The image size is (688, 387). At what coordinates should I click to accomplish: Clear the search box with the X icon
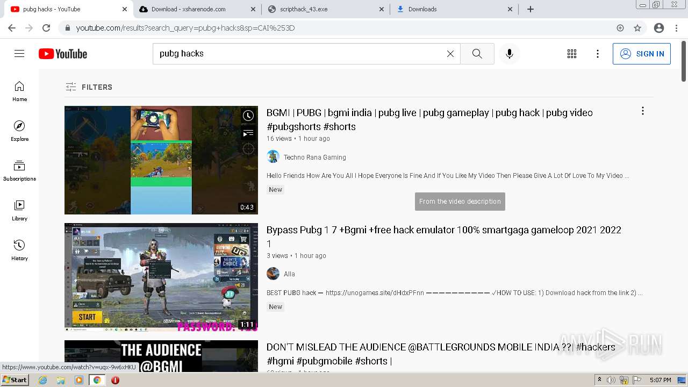pyautogui.click(x=450, y=54)
